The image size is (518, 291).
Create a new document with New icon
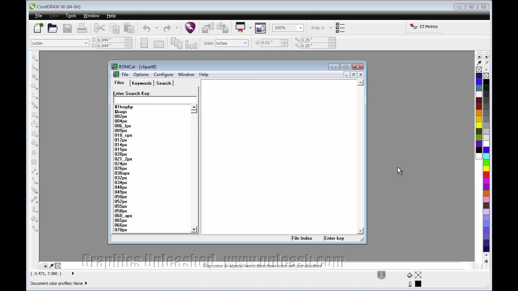(x=38, y=28)
